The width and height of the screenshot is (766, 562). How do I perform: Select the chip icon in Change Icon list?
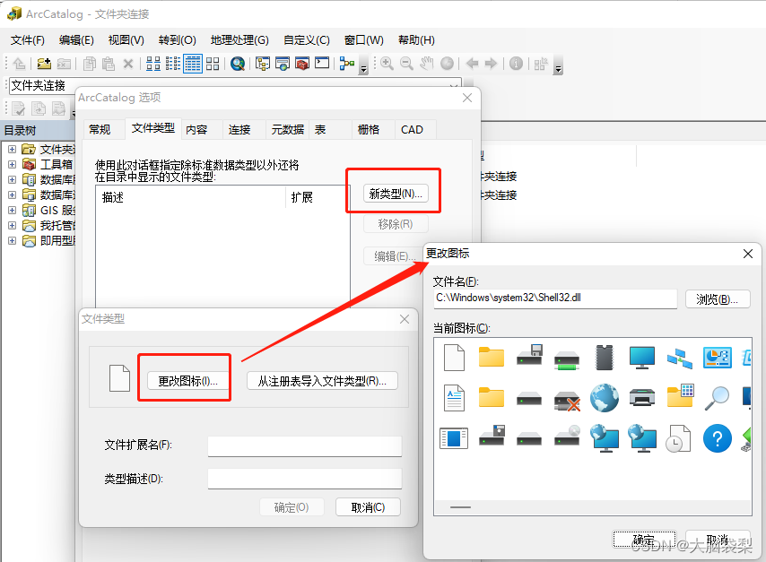(x=605, y=358)
